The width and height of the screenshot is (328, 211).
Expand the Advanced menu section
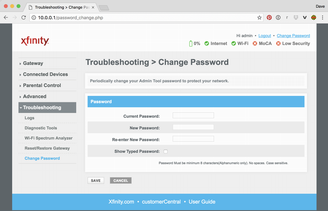(47, 97)
